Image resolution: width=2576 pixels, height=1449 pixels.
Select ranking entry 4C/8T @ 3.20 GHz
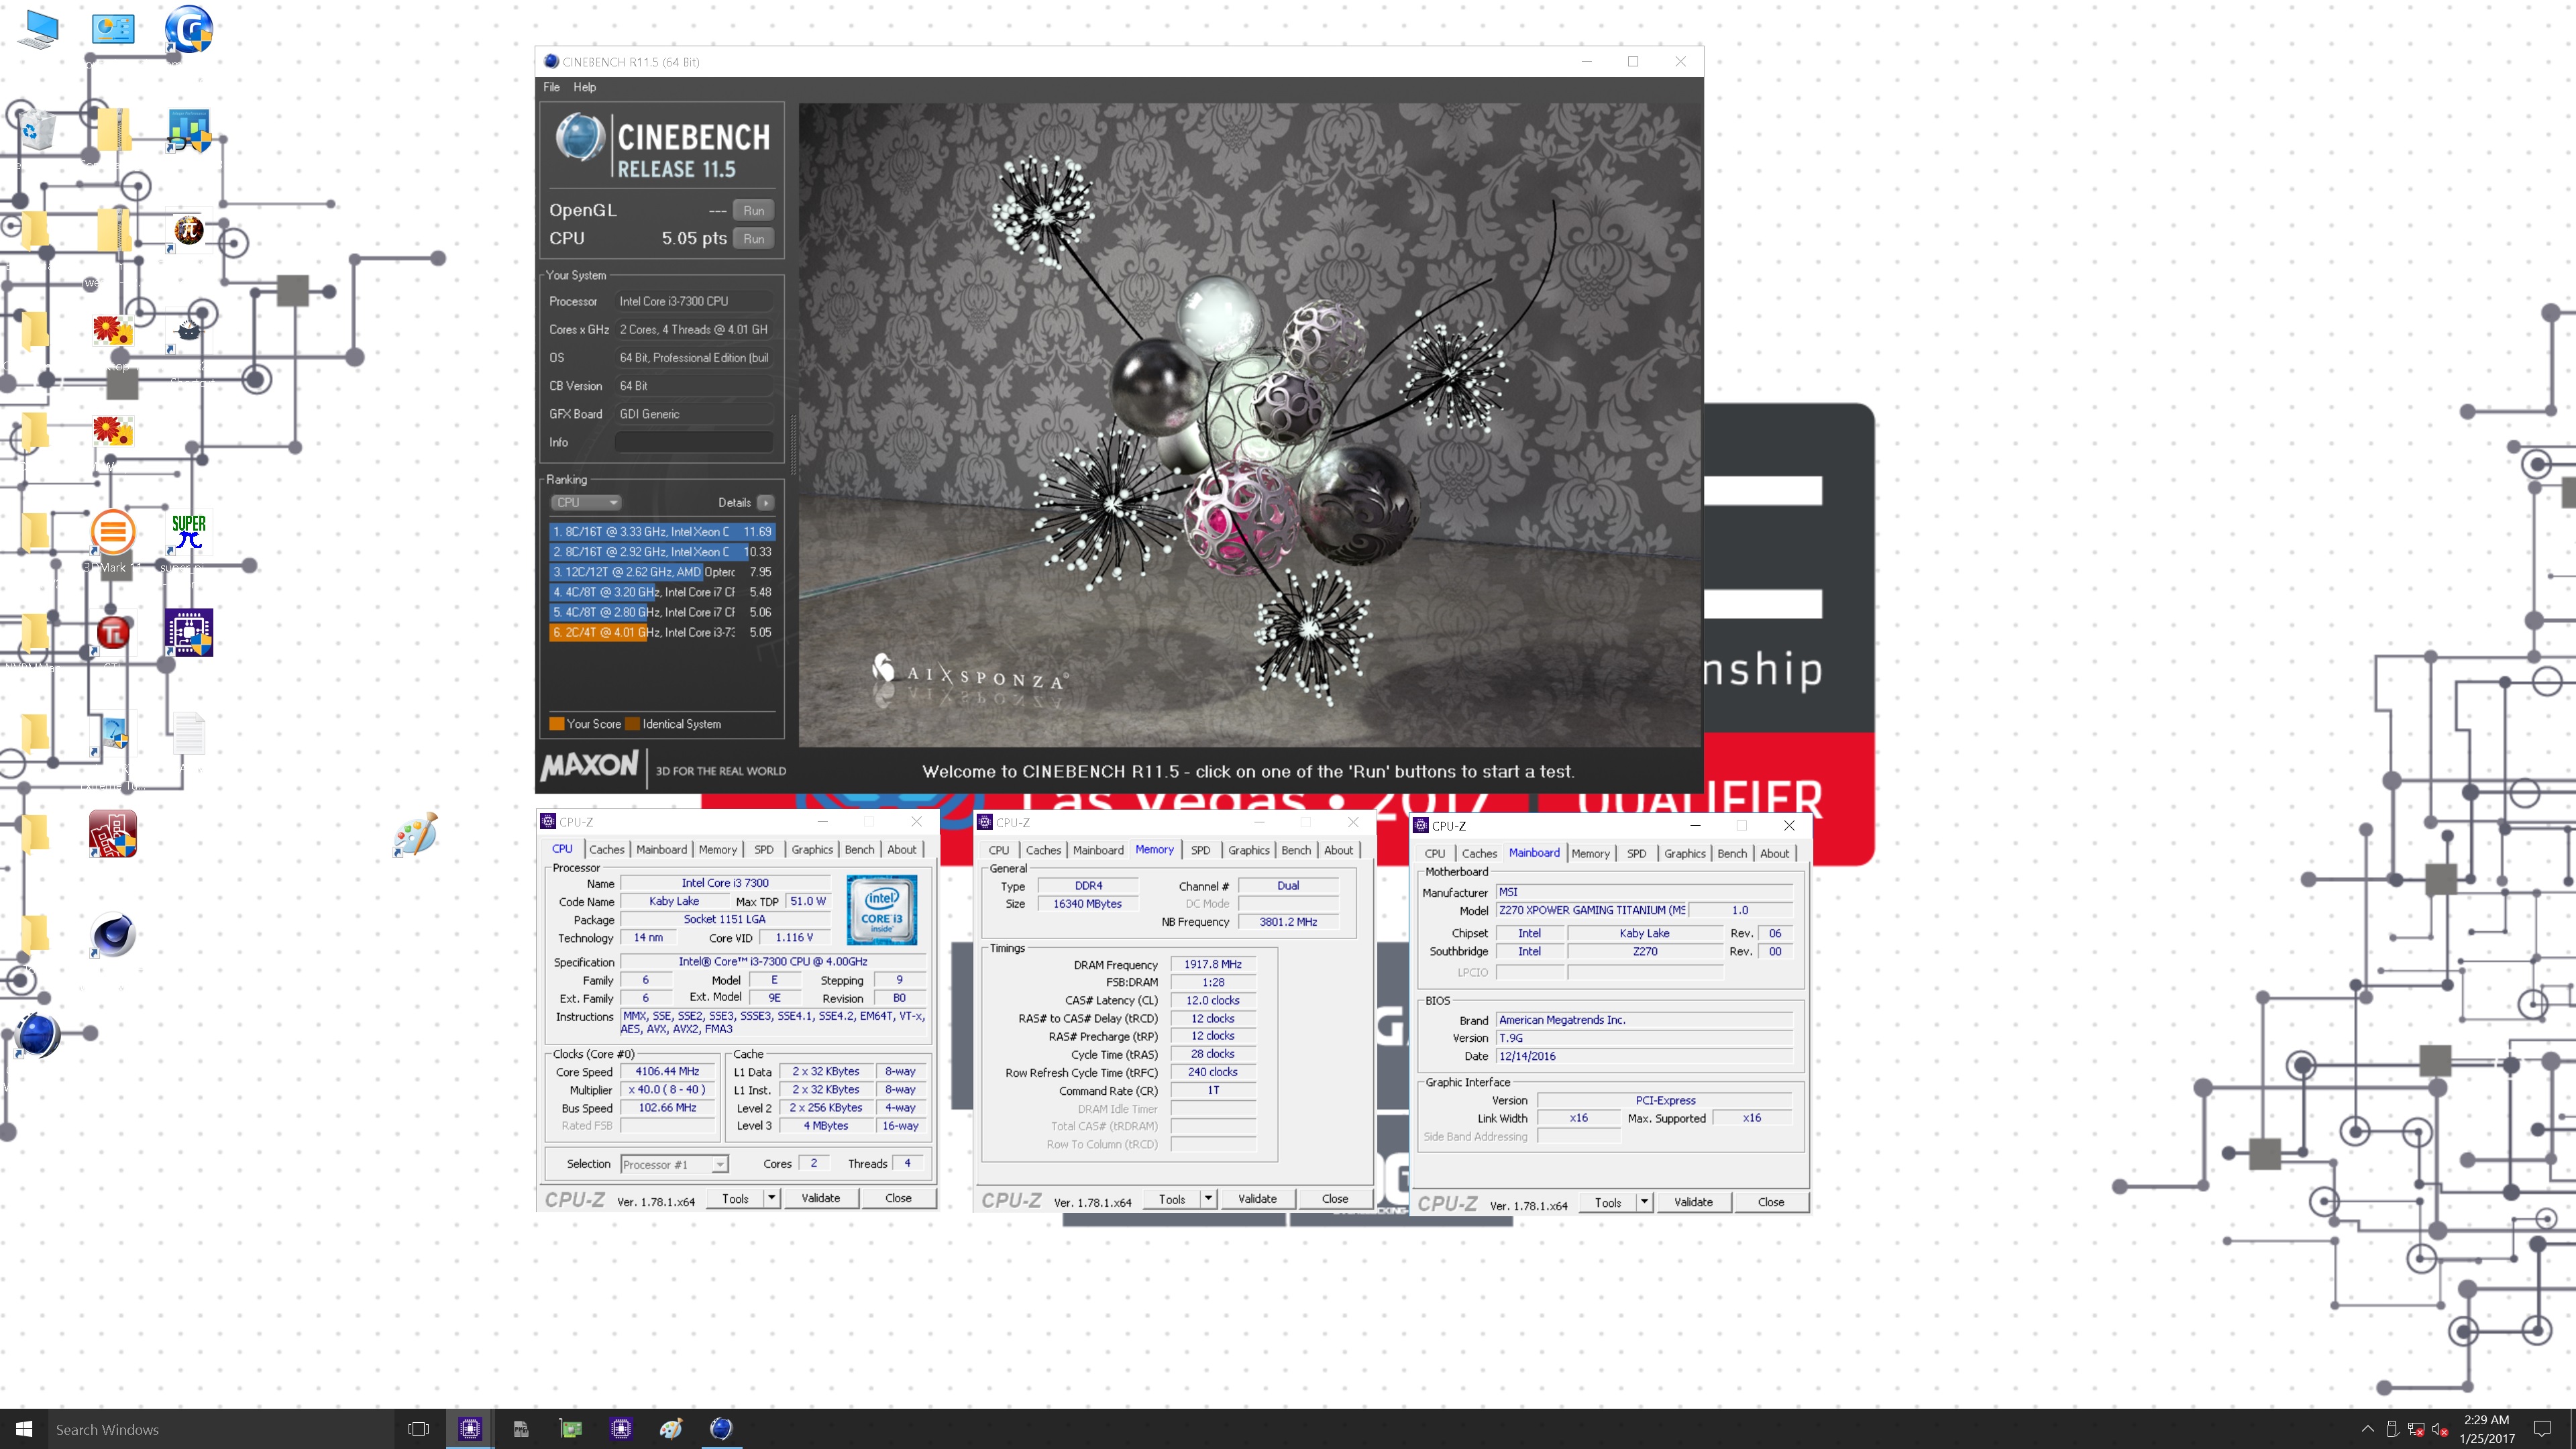(662, 591)
